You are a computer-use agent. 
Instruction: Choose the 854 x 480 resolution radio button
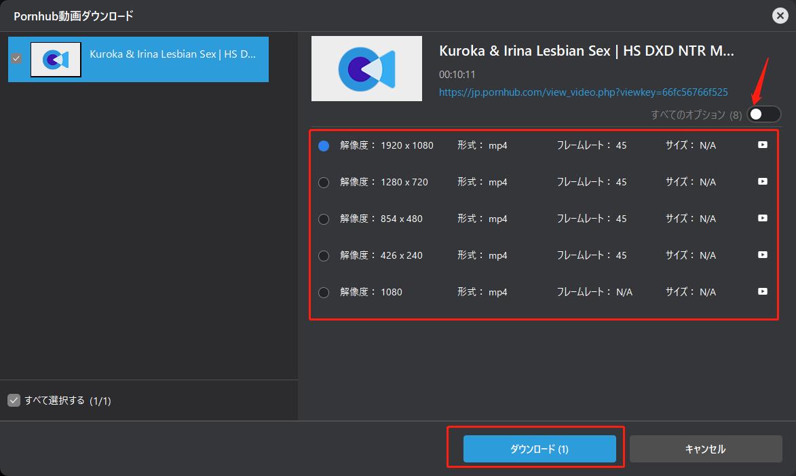coord(324,219)
